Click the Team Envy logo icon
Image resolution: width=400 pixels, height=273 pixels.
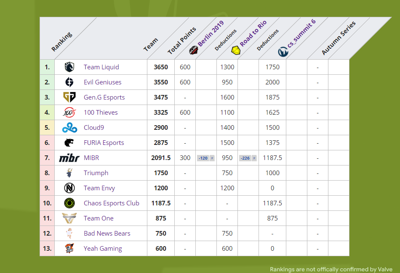tap(69, 188)
